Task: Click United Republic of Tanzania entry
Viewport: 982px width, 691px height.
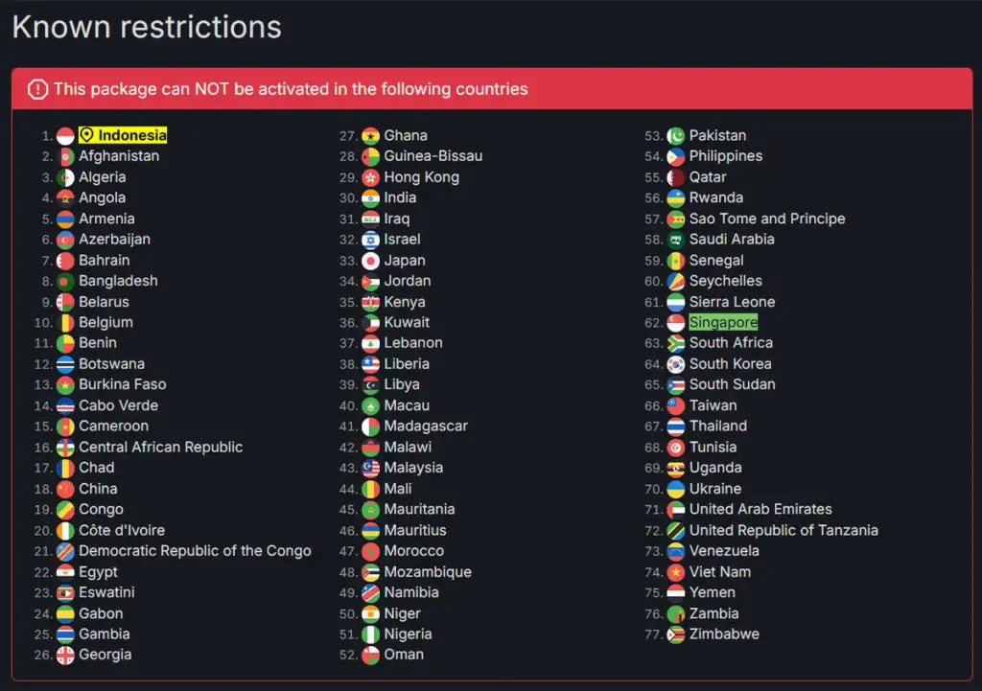Action: 783,530
